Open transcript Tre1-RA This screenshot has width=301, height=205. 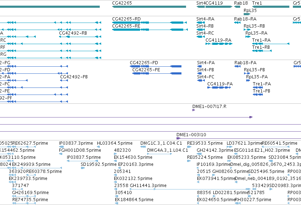[x=261, y=40]
